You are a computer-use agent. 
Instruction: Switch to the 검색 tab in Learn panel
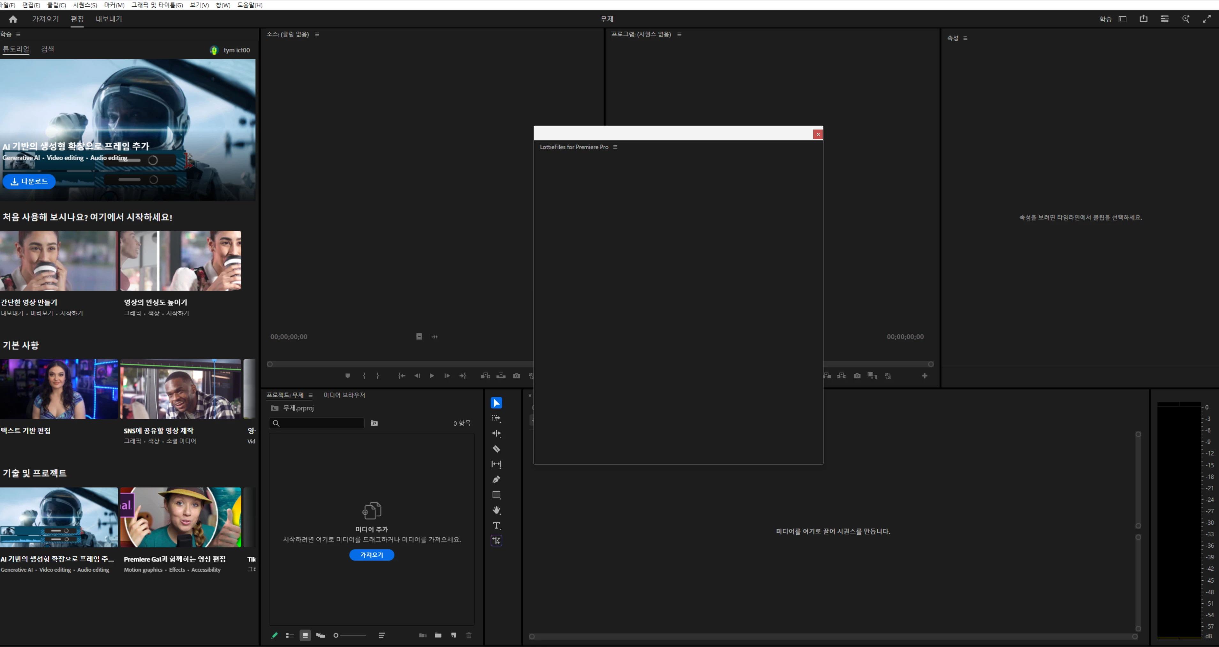[x=47, y=49]
